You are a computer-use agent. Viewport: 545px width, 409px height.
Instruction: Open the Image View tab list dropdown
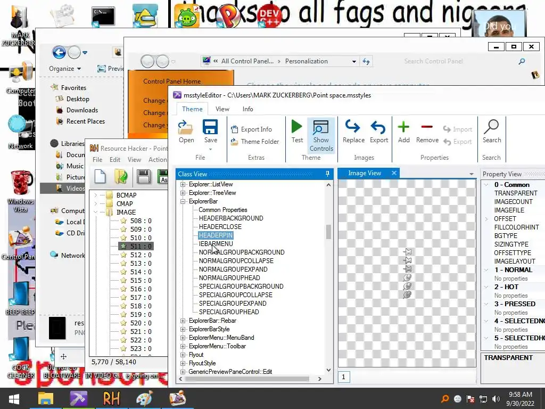click(472, 174)
